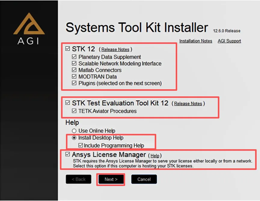Click the Ansys License Manager description text

coord(163,163)
